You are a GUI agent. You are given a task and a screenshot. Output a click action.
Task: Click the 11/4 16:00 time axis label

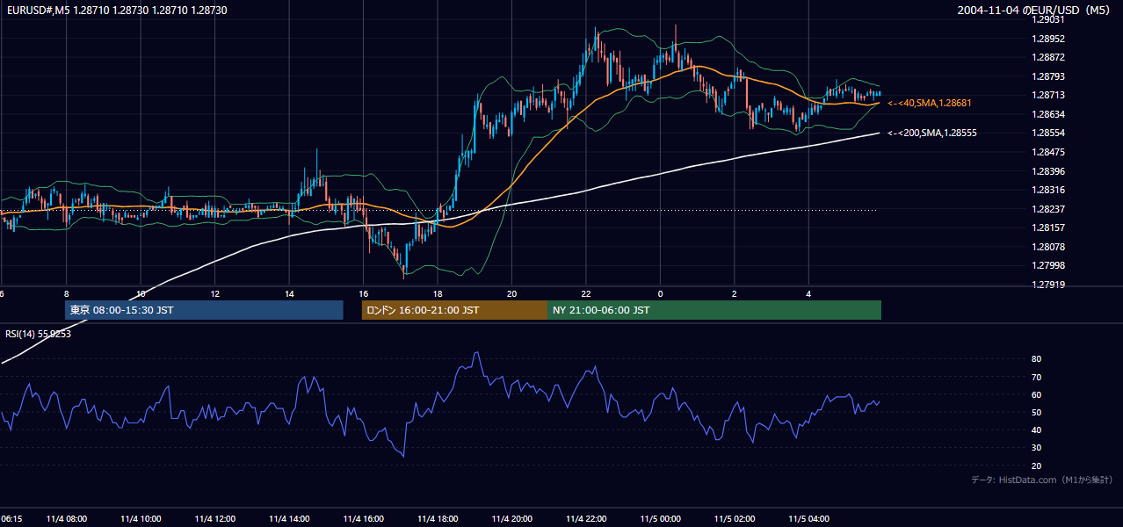pos(364,519)
